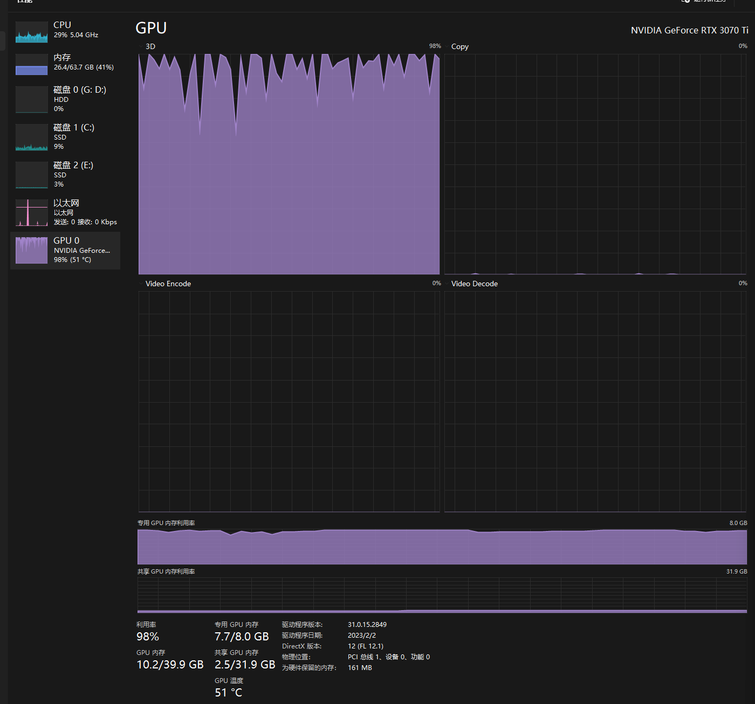
Task: Click the 驱动程序版本 label
Action: (x=302, y=625)
